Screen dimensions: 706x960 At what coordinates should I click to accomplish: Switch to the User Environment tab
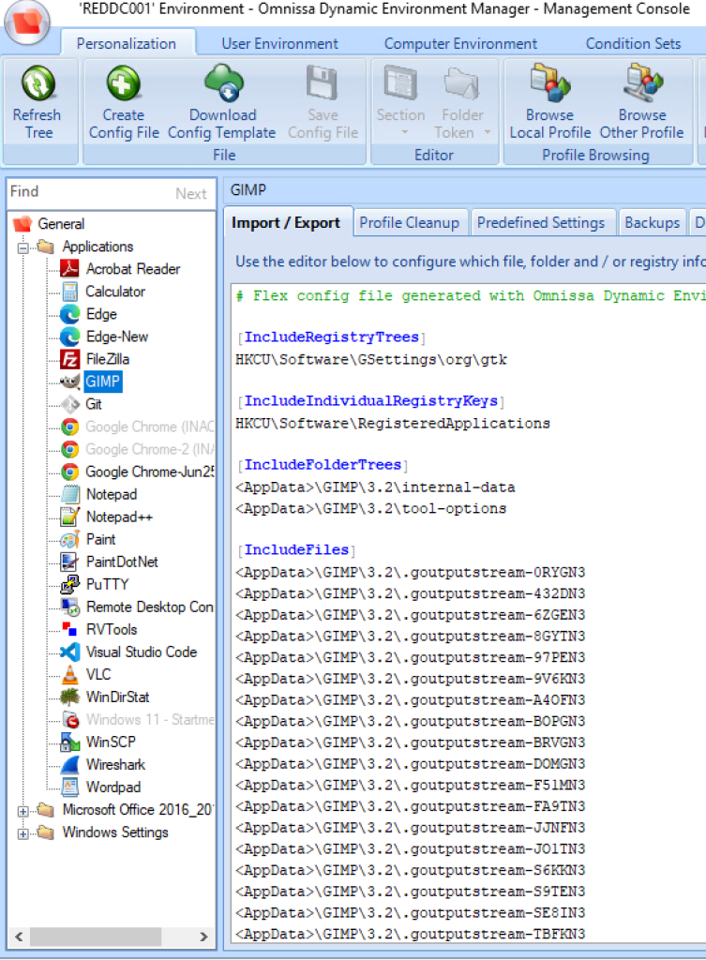click(279, 43)
